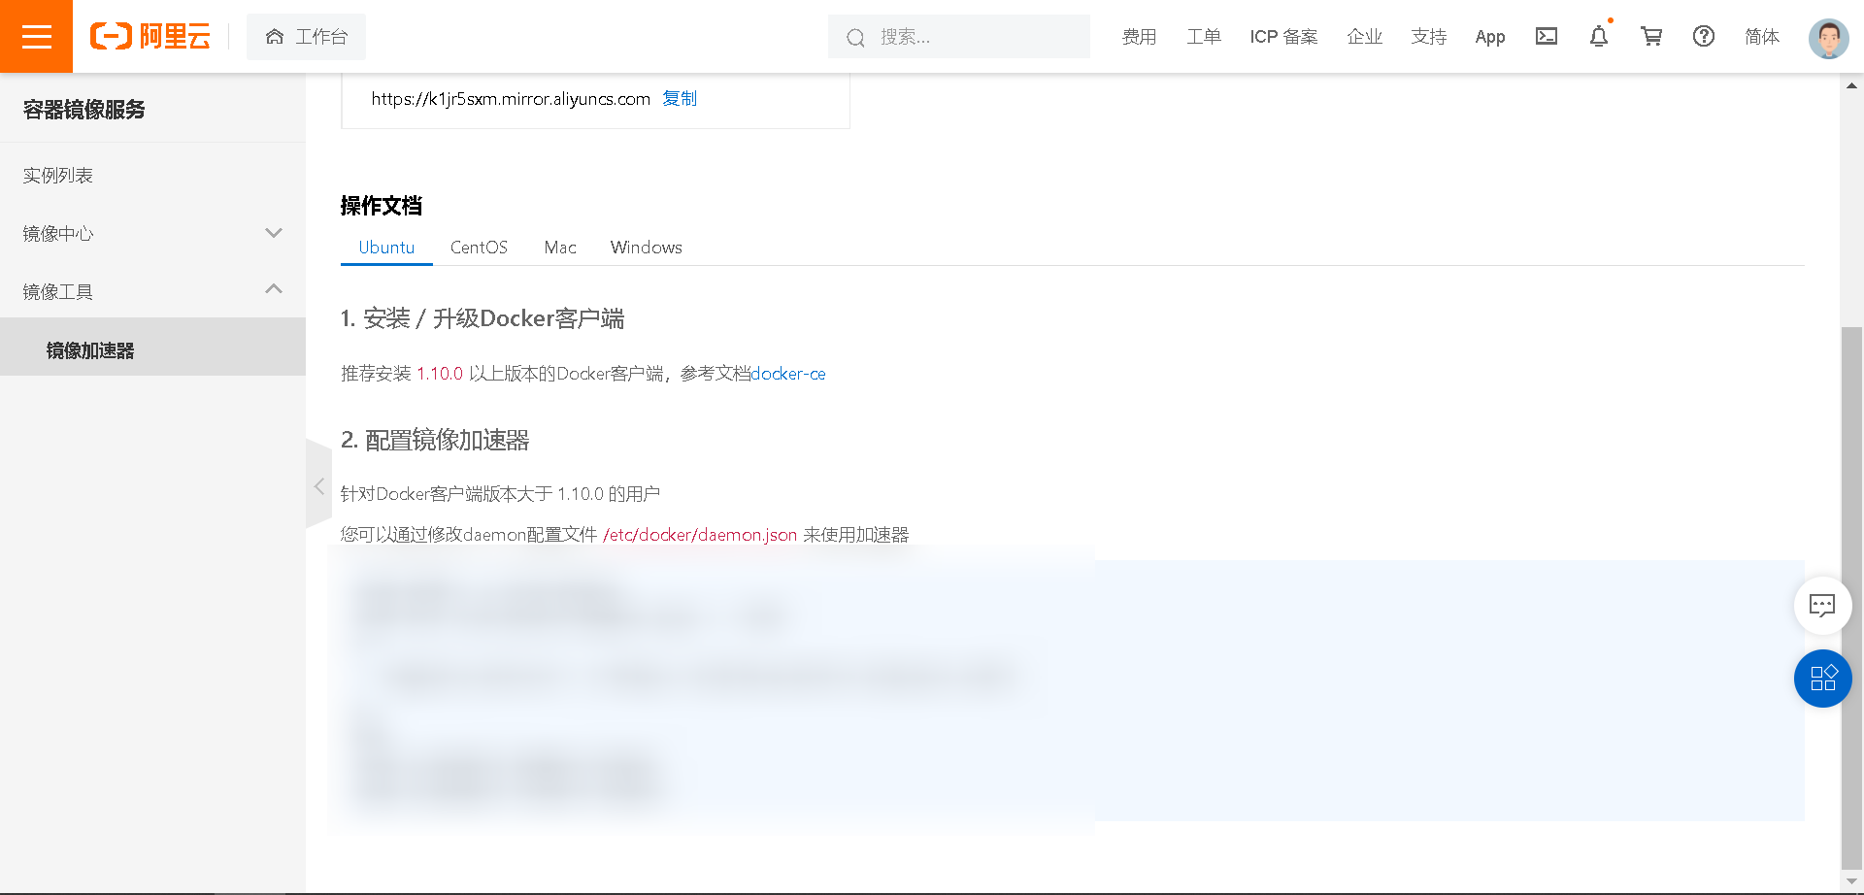This screenshot has height=895, width=1864.
Task: Open the 企业 menu
Action: (1364, 37)
